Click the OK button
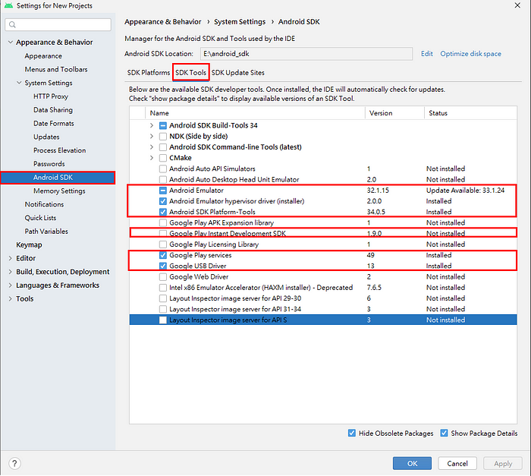 pos(412,463)
